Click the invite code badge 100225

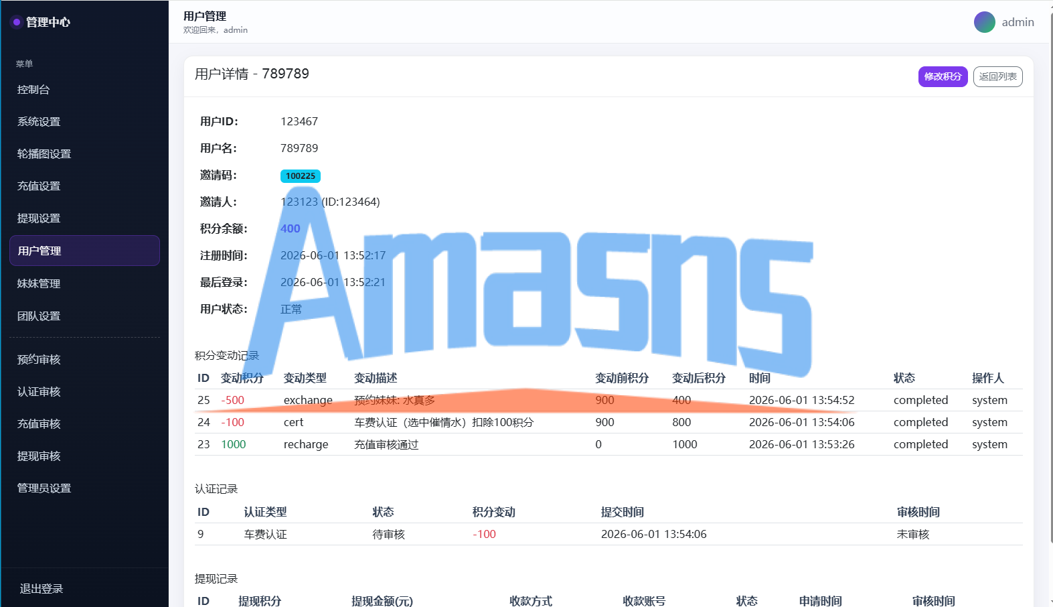coord(301,176)
